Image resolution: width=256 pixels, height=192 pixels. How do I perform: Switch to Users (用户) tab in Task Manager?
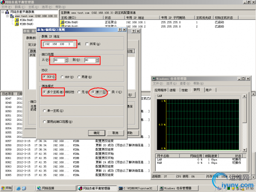pos(209,90)
